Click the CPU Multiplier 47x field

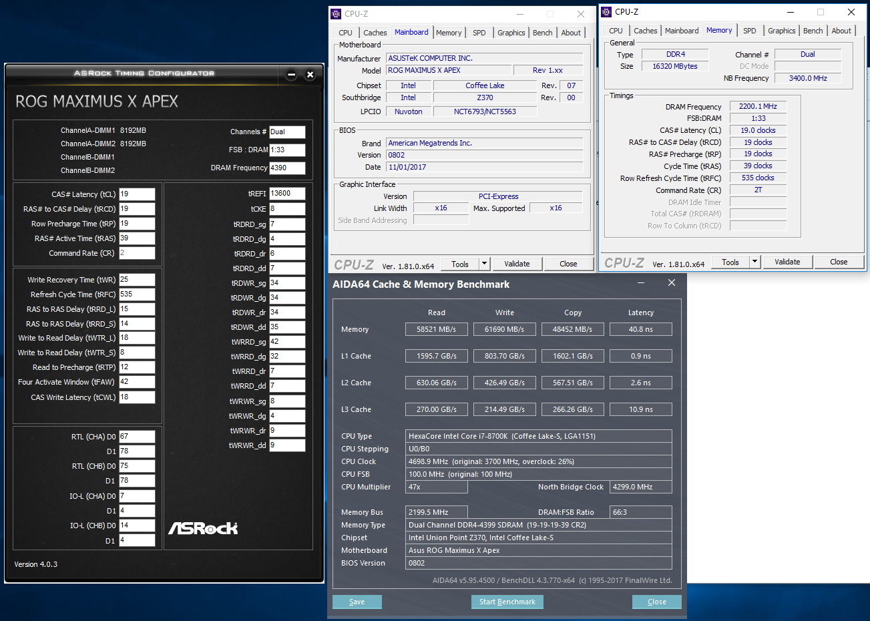437,487
